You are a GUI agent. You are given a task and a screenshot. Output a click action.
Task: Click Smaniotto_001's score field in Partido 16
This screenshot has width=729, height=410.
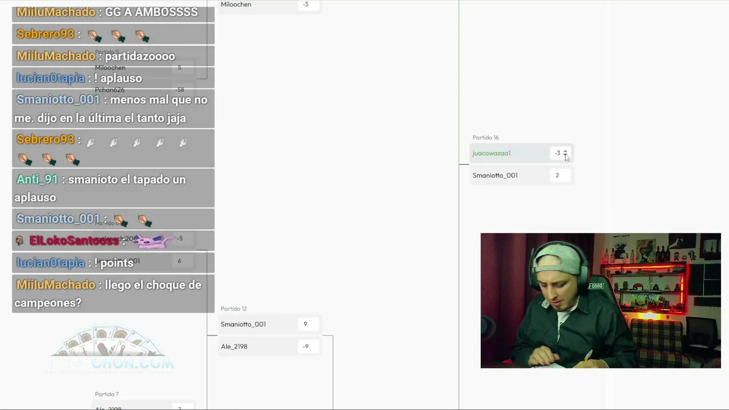point(559,175)
